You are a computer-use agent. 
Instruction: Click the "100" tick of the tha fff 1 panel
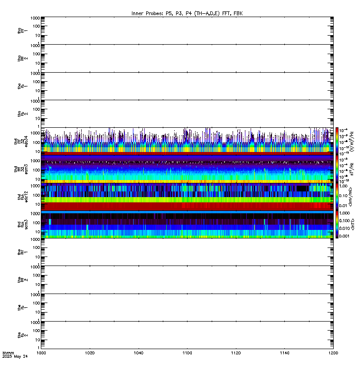[x=37, y=26]
